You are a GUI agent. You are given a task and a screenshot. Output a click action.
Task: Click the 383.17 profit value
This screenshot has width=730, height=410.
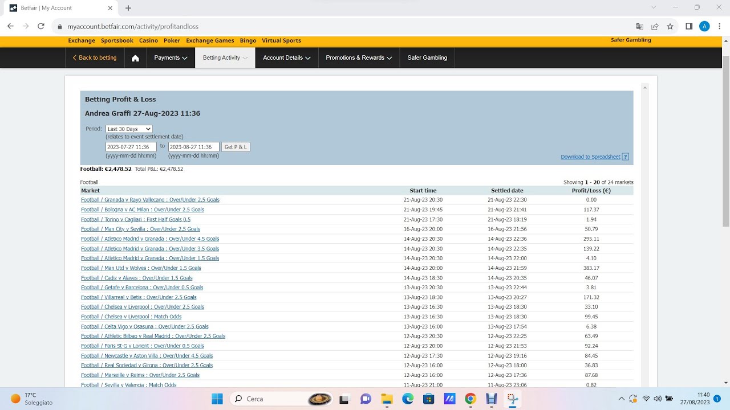click(x=591, y=268)
